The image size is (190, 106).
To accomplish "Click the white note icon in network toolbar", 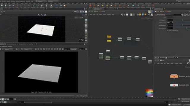I will click(x=127, y=14).
